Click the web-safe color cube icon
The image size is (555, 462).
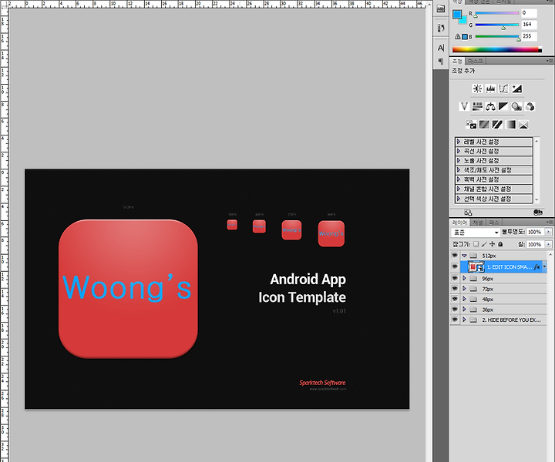[x=465, y=36]
